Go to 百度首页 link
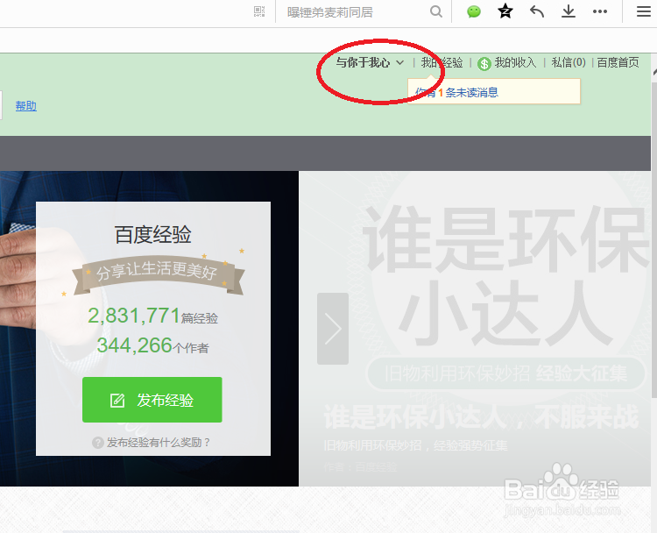The height and width of the screenshot is (533, 657). pos(618,62)
